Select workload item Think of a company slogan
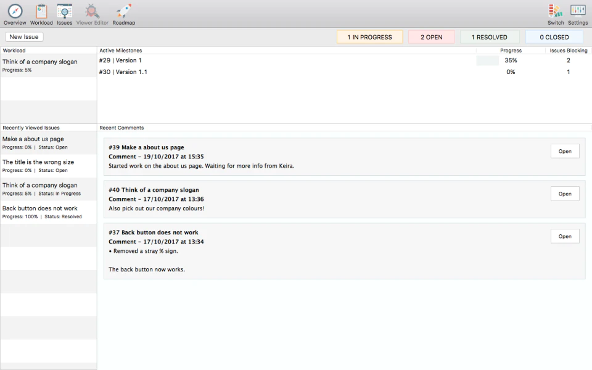 pos(48,66)
